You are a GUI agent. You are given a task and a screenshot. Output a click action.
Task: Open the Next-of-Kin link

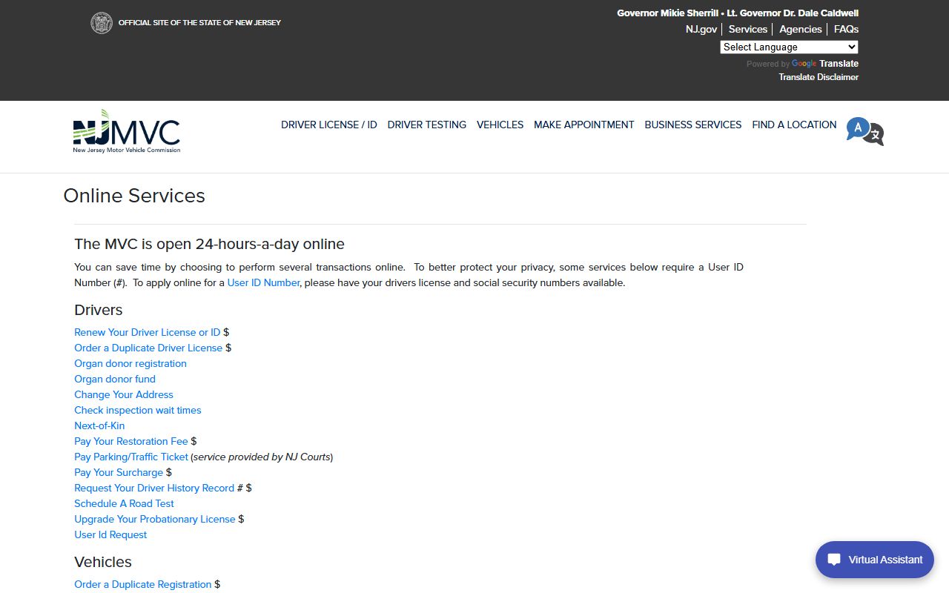click(x=99, y=425)
